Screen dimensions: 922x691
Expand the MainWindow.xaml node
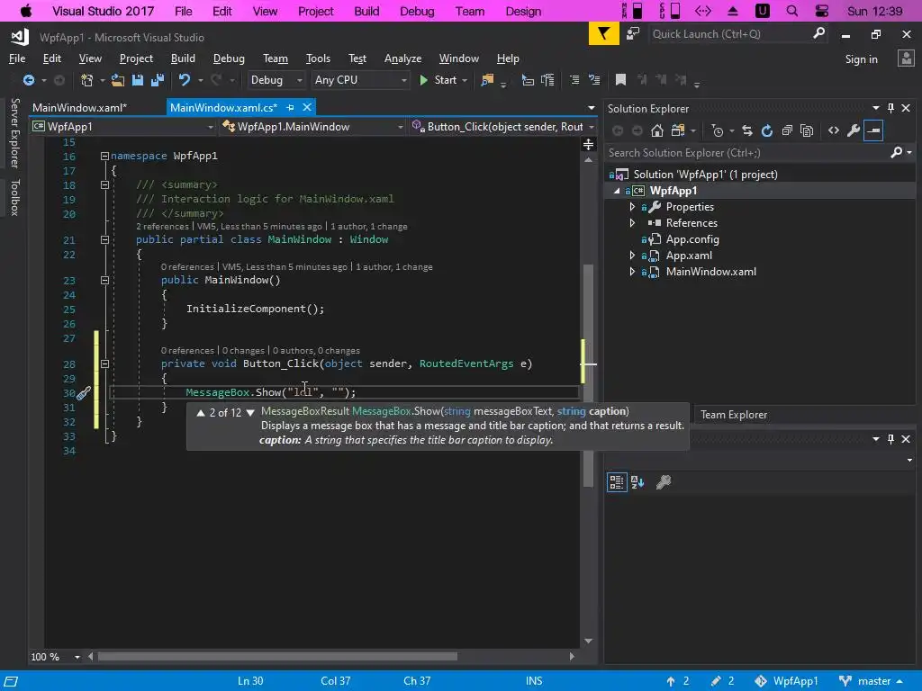tap(633, 272)
